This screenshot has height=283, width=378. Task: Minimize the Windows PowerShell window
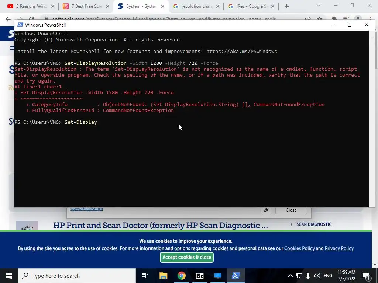tap(333, 25)
